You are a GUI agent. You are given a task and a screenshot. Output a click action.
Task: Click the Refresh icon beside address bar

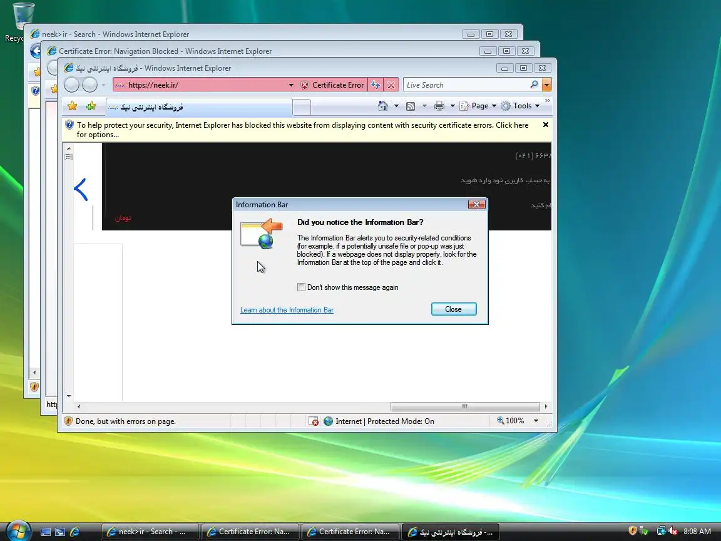coord(376,85)
